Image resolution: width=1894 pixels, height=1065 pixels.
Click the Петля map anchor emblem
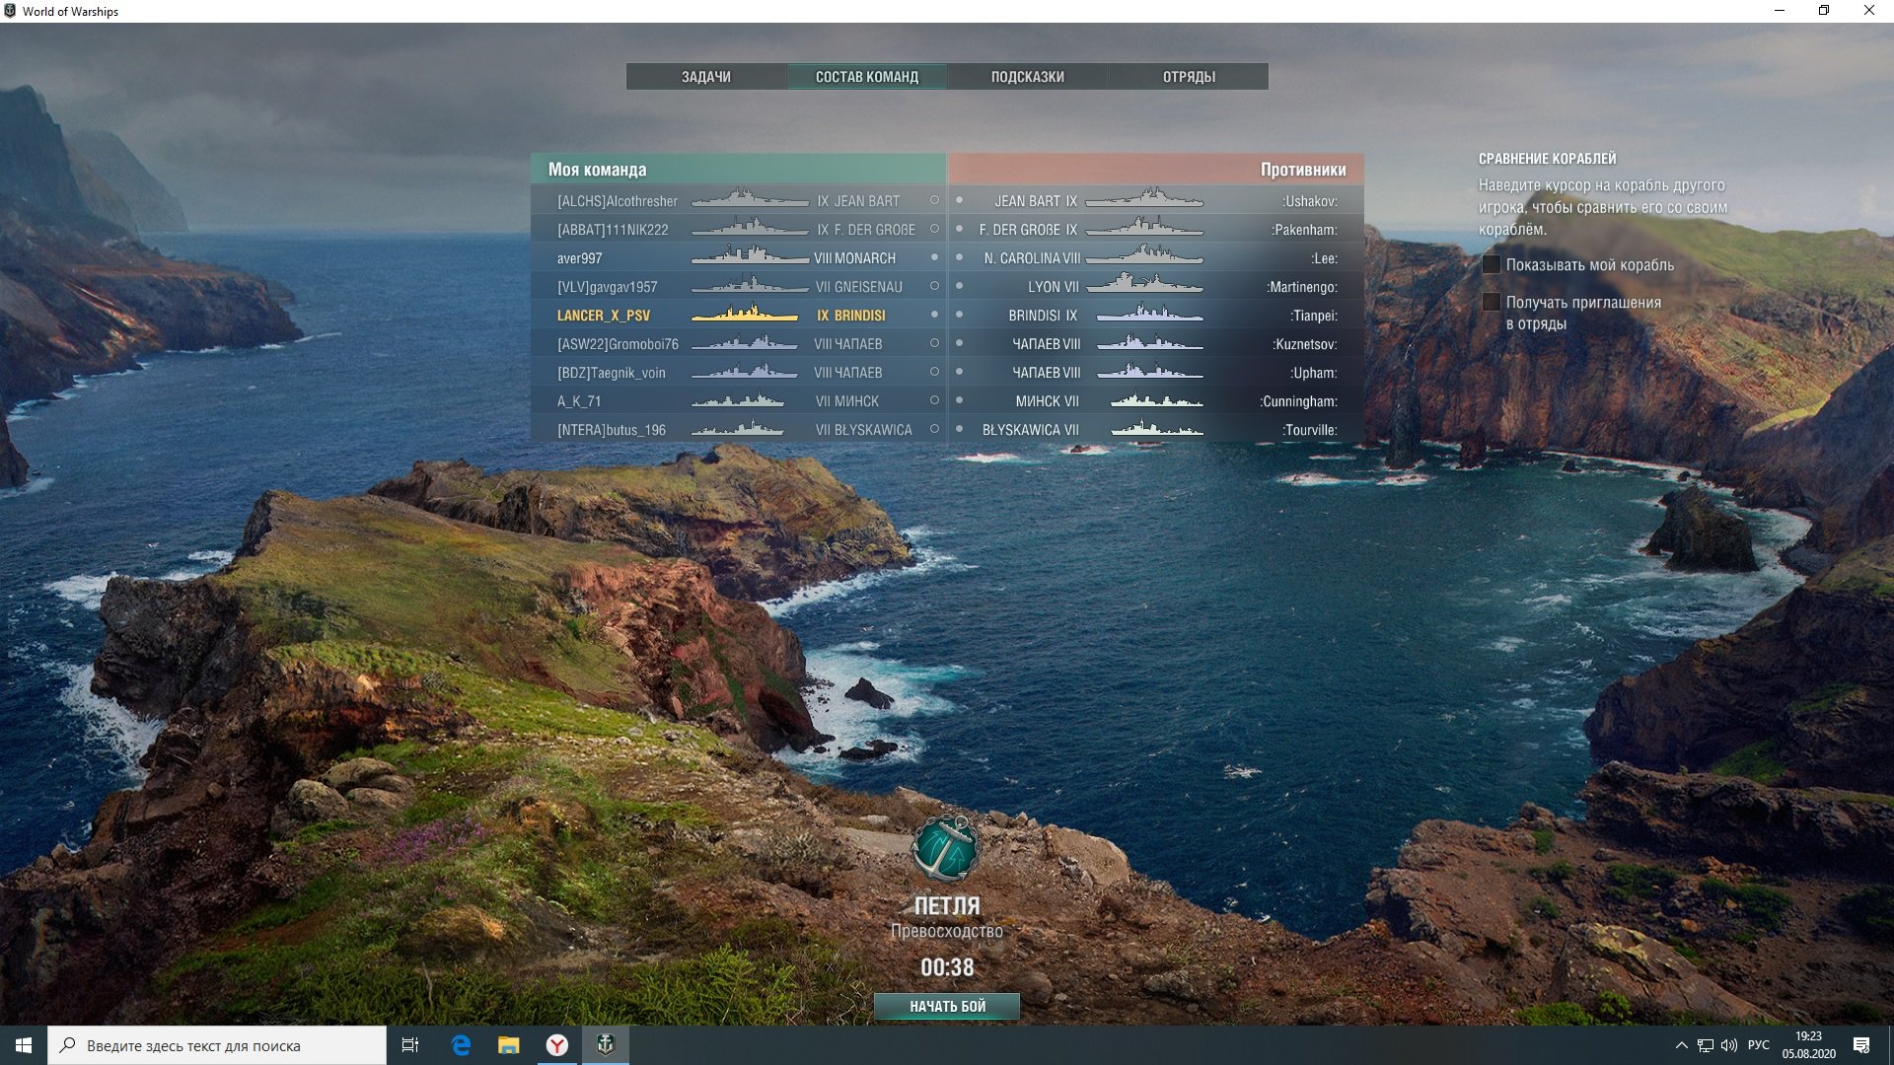coord(945,849)
